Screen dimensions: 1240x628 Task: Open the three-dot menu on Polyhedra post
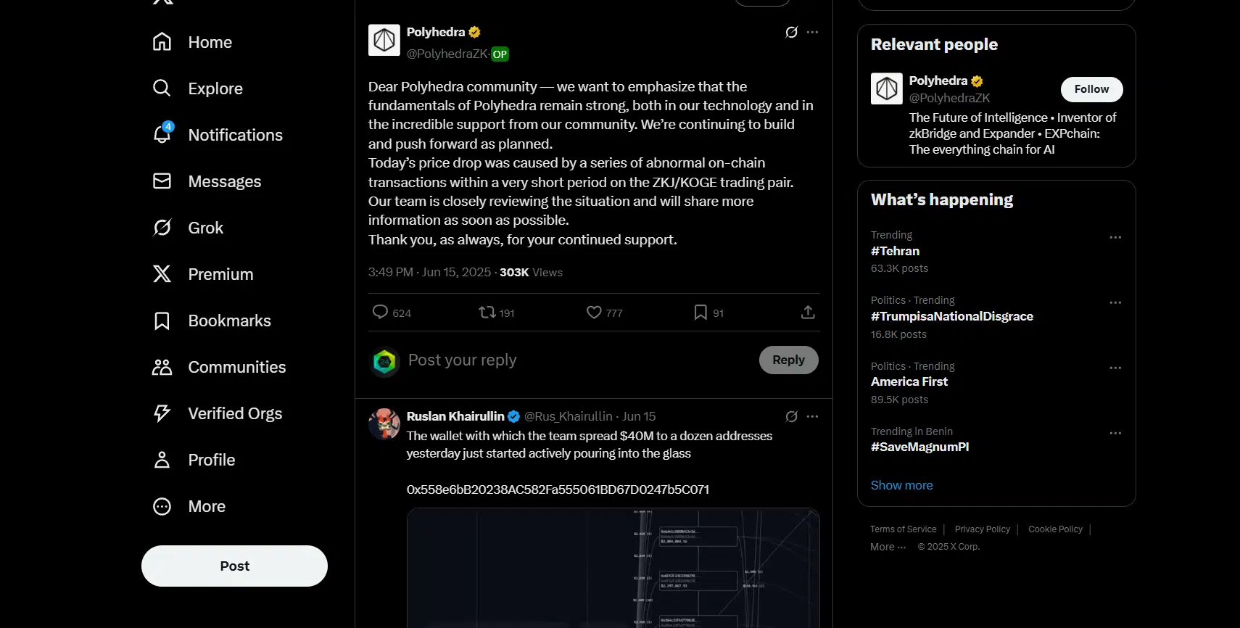[813, 32]
